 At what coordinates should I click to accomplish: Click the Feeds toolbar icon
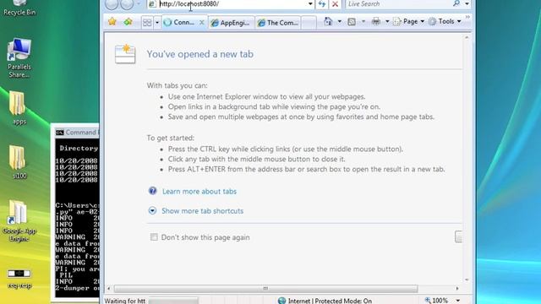point(352,22)
